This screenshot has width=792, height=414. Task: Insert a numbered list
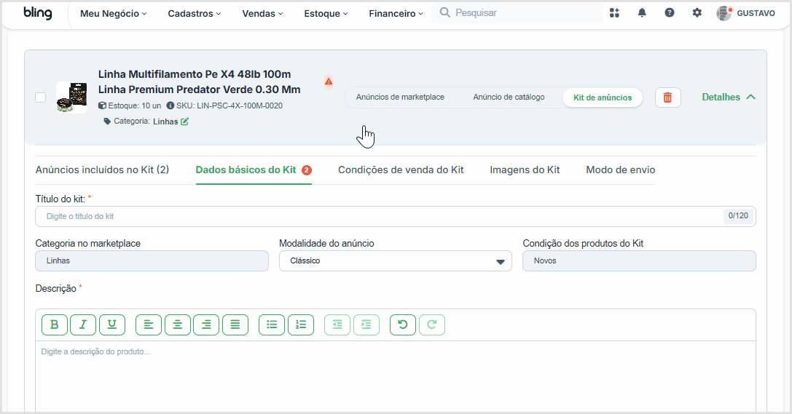point(301,325)
